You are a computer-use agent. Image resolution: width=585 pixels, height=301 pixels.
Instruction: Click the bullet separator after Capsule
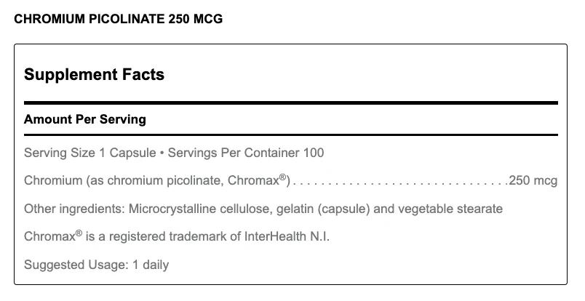click(x=162, y=153)
